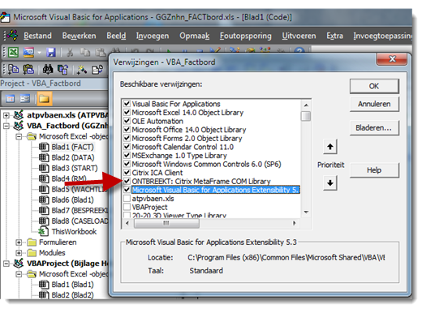Open the Foutopsporing menu
Image resolution: width=422 pixels, height=309 pixels.
pyautogui.click(x=246, y=36)
